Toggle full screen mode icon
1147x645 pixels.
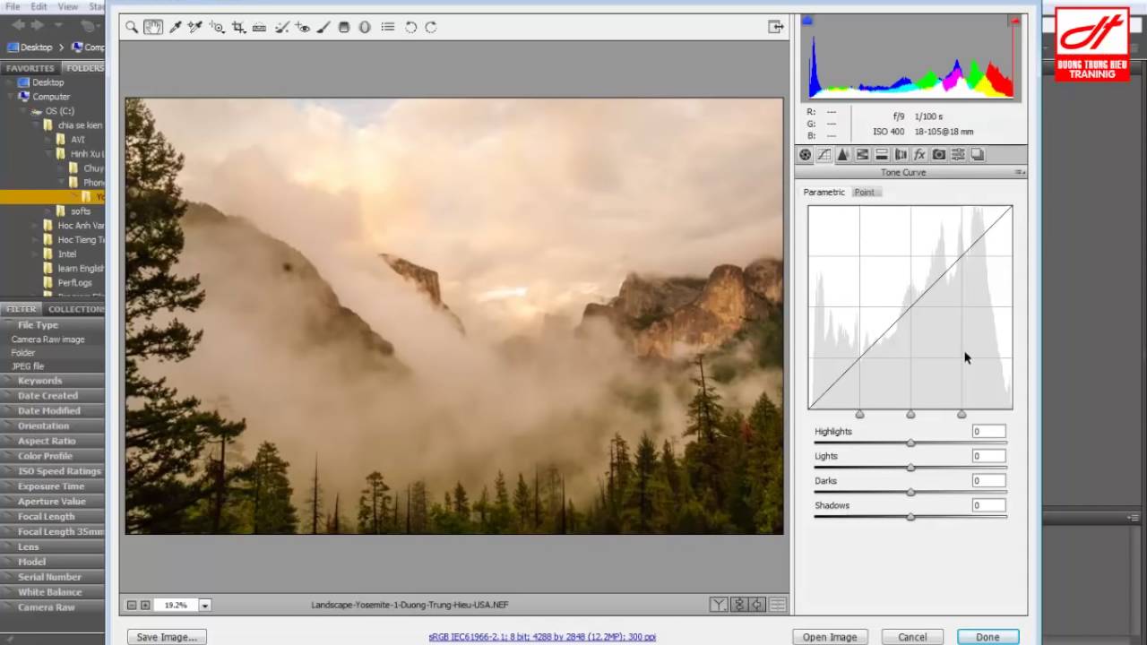(x=776, y=27)
